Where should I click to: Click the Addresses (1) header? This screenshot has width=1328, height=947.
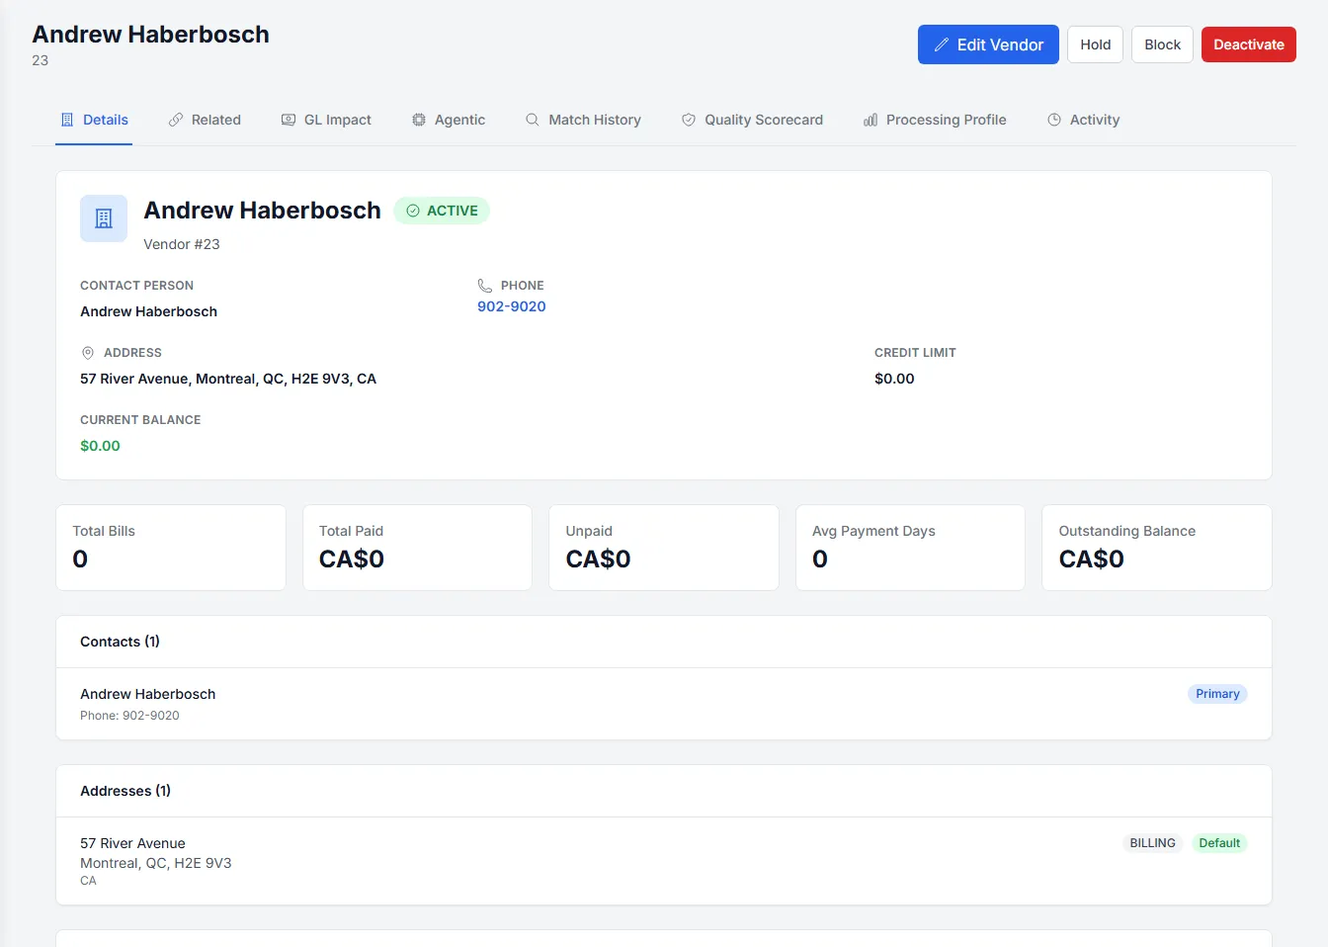click(x=125, y=791)
